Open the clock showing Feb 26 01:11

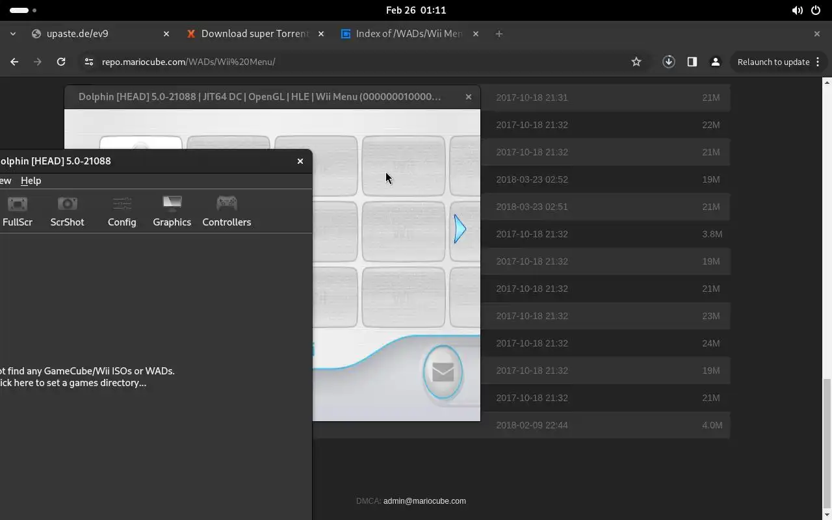point(416,10)
